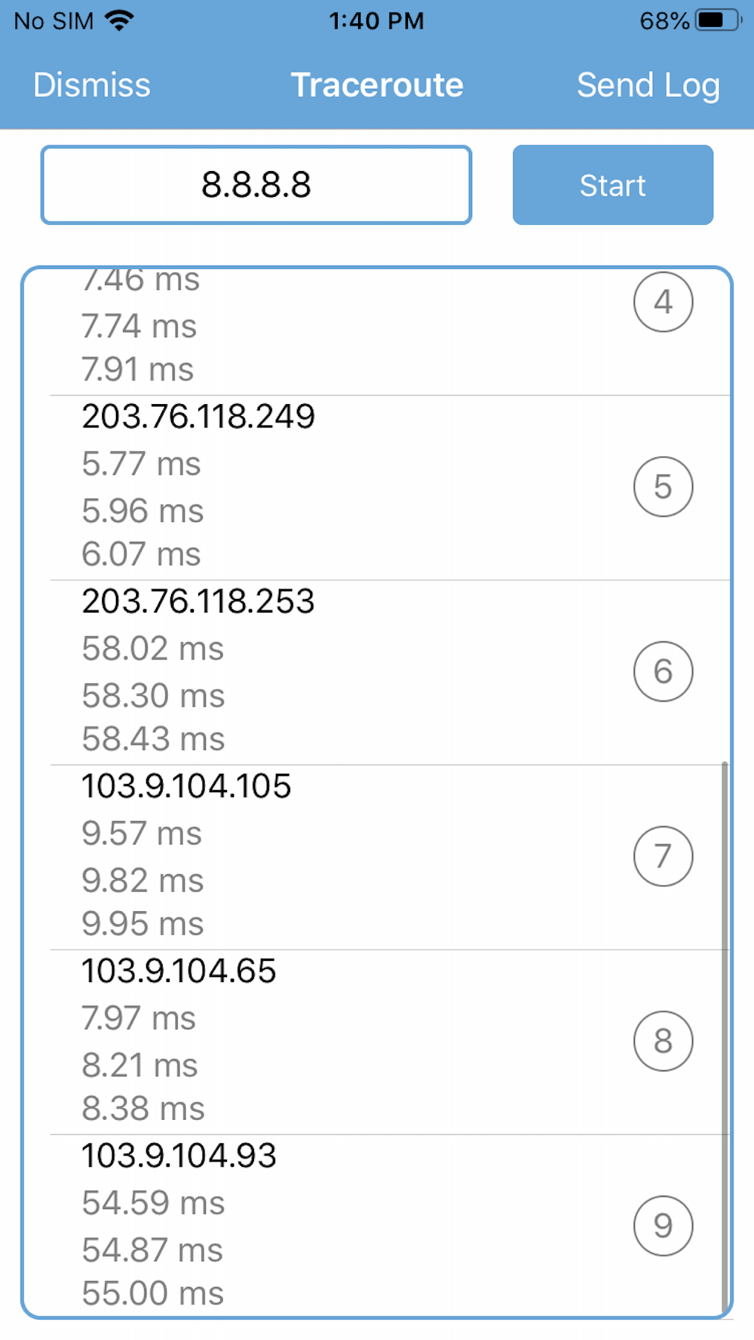The width and height of the screenshot is (754, 1340).
Task: Tap the Traceroute title in header
Action: (x=377, y=84)
